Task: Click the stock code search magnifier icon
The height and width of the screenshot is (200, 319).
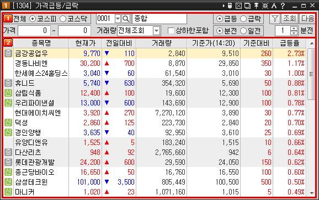Action: pos(126,19)
